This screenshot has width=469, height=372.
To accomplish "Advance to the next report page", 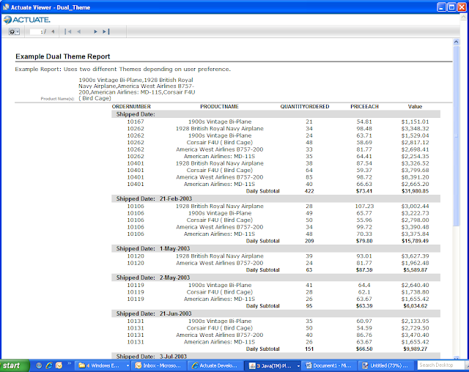I will point(95,31).
